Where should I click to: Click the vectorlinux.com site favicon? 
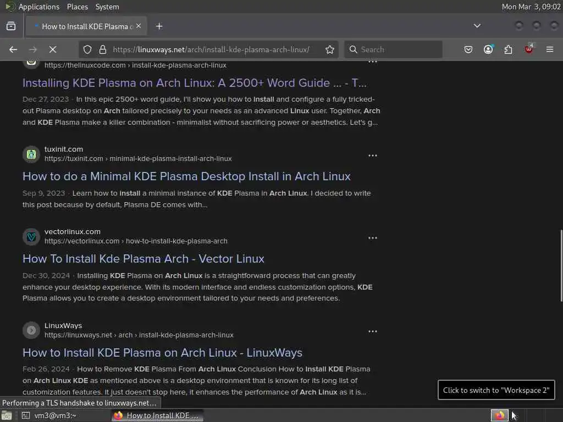pos(31,237)
